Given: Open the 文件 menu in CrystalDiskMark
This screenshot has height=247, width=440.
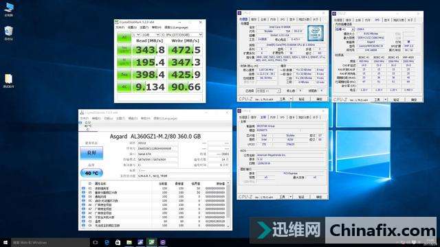Looking at the screenshot, I should pos(120,27).
